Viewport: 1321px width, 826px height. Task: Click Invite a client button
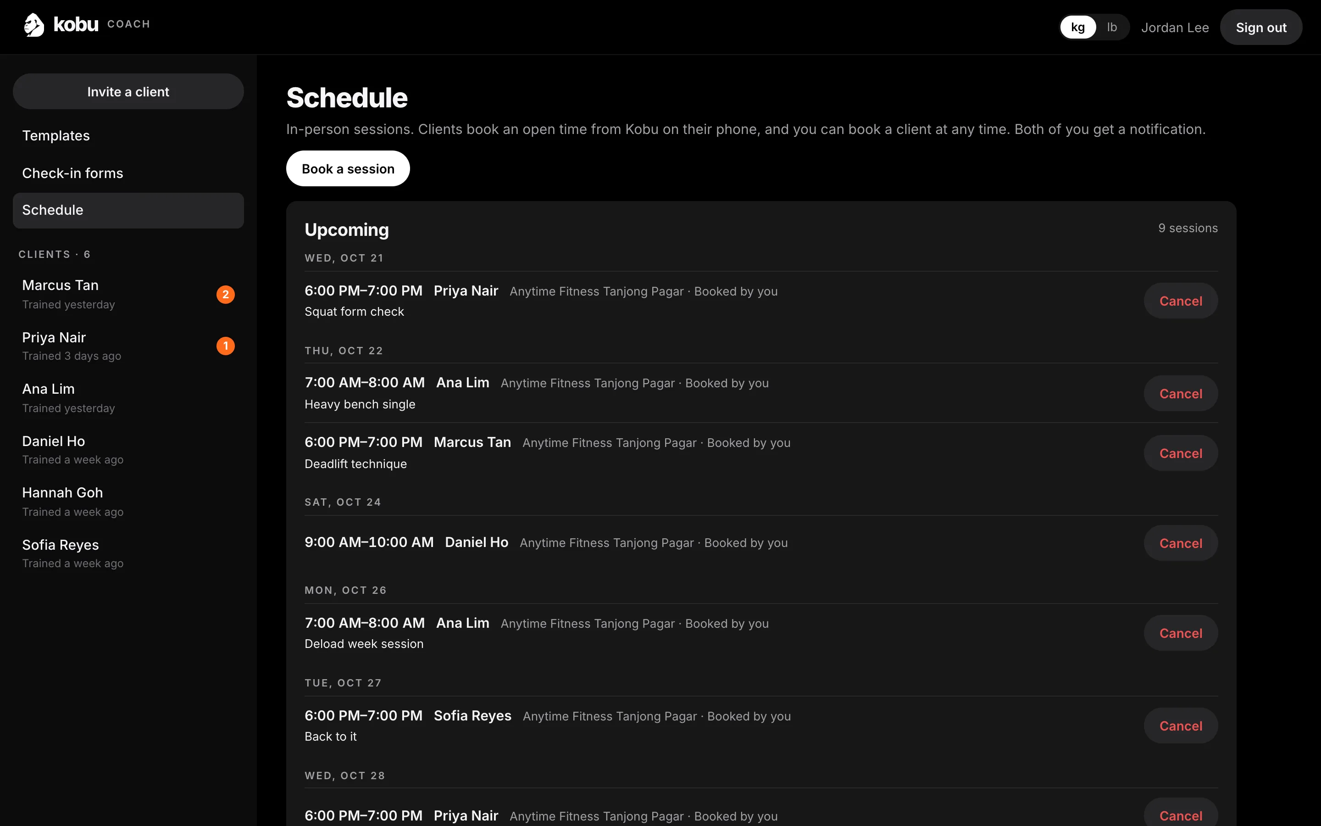click(128, 92)
